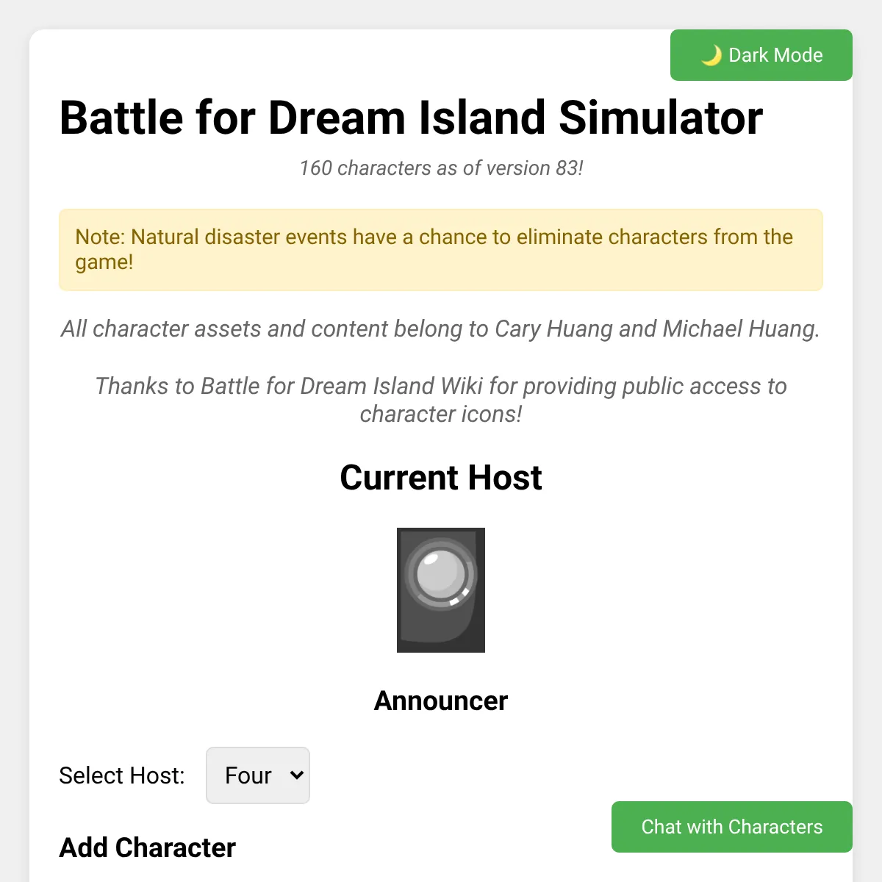Click the Select Host label
882x882 pixels.
click(121, 775)
